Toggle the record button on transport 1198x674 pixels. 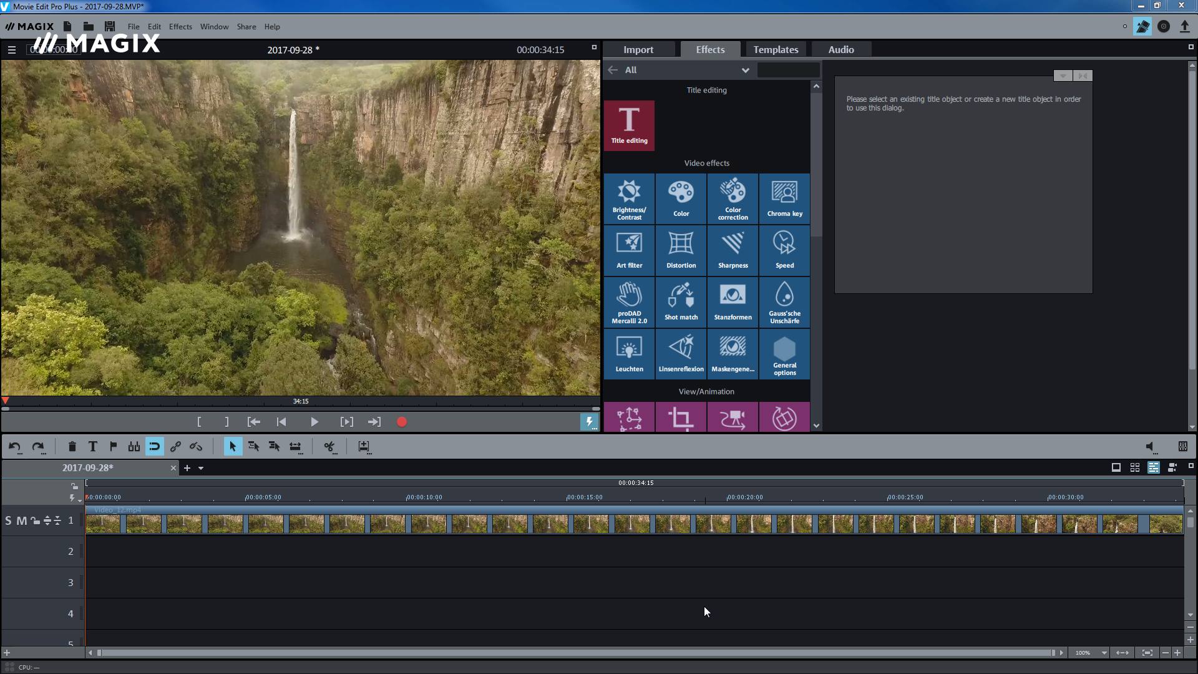click(x=402, y=421)
